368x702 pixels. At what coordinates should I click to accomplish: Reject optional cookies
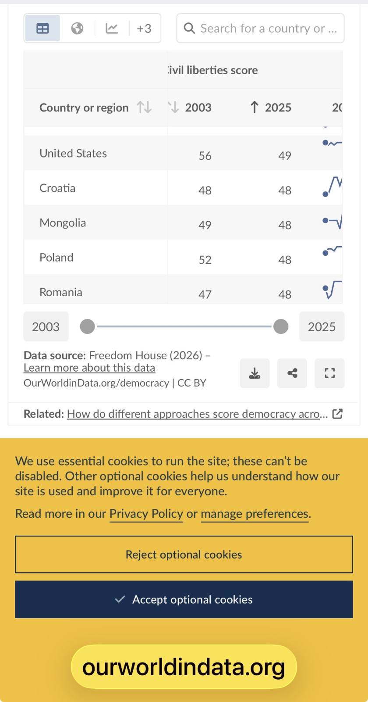pyautogui.click(x=184, y=555)
